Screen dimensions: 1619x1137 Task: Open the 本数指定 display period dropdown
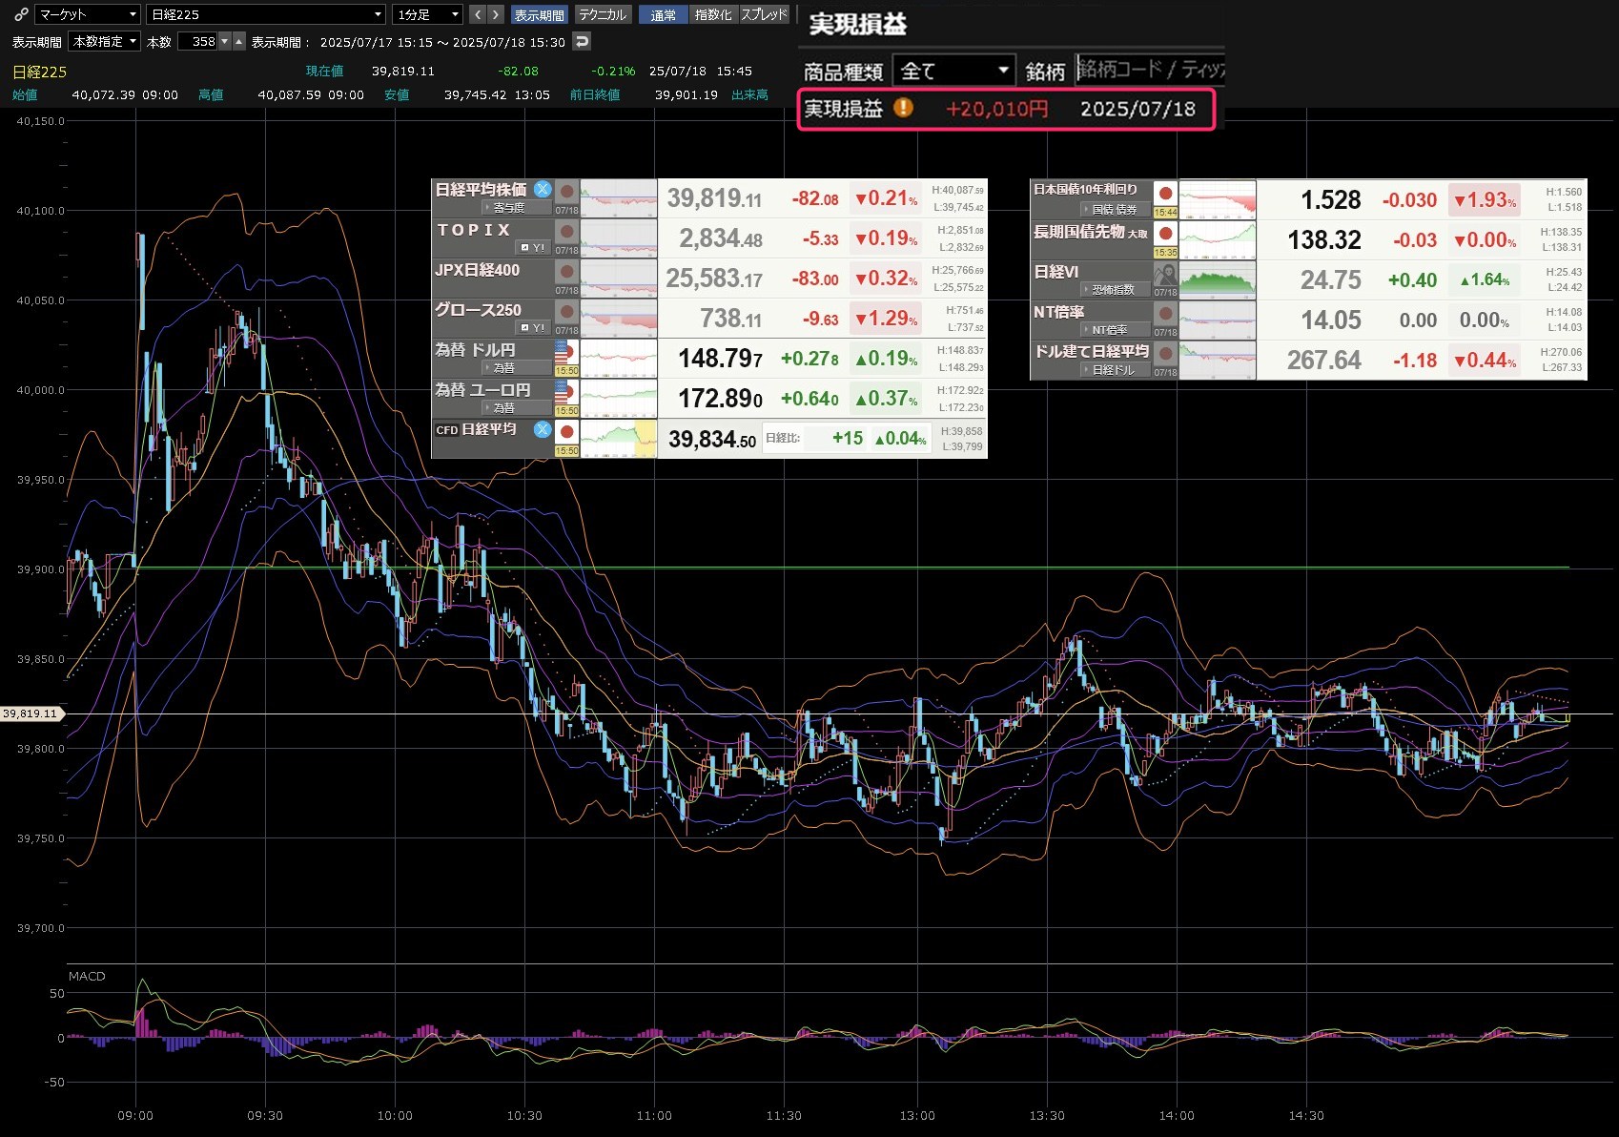pos(105,42)
